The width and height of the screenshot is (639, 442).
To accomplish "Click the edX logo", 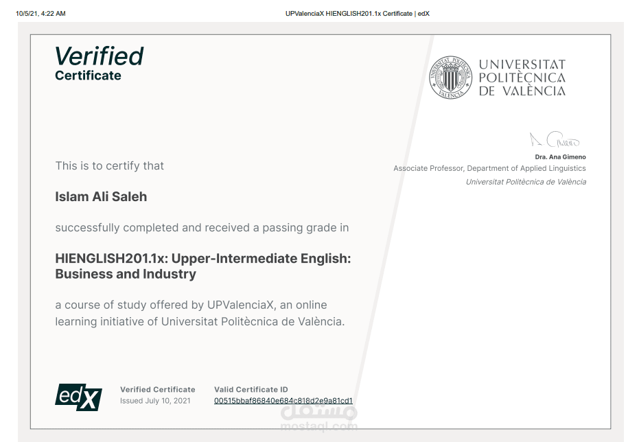I will click(79, 397).
